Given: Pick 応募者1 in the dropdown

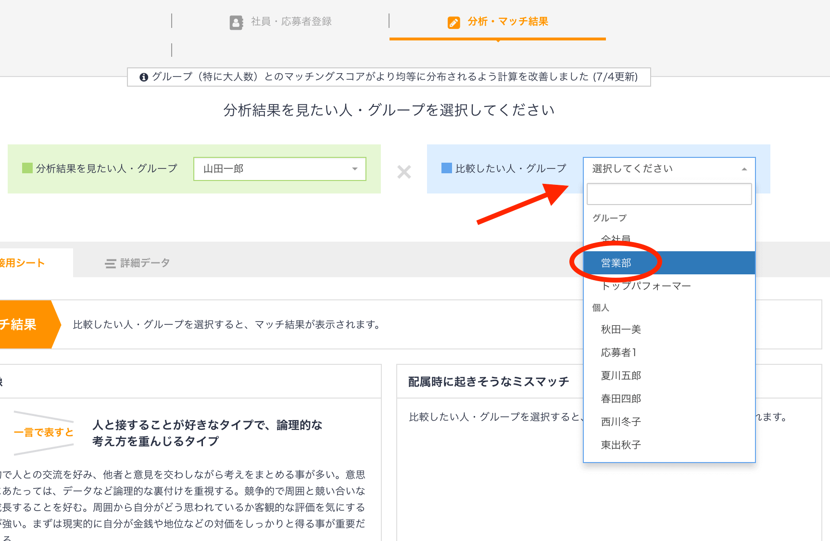Looking at the screenshot, I should 619,352.
